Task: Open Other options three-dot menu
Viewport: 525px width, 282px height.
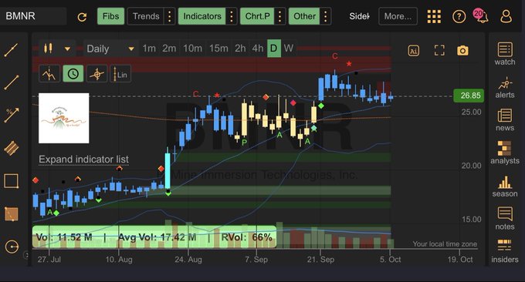Action: point(326,16)
